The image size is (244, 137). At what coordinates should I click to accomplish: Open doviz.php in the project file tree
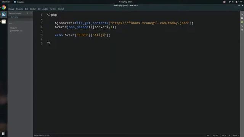[14, 28]
